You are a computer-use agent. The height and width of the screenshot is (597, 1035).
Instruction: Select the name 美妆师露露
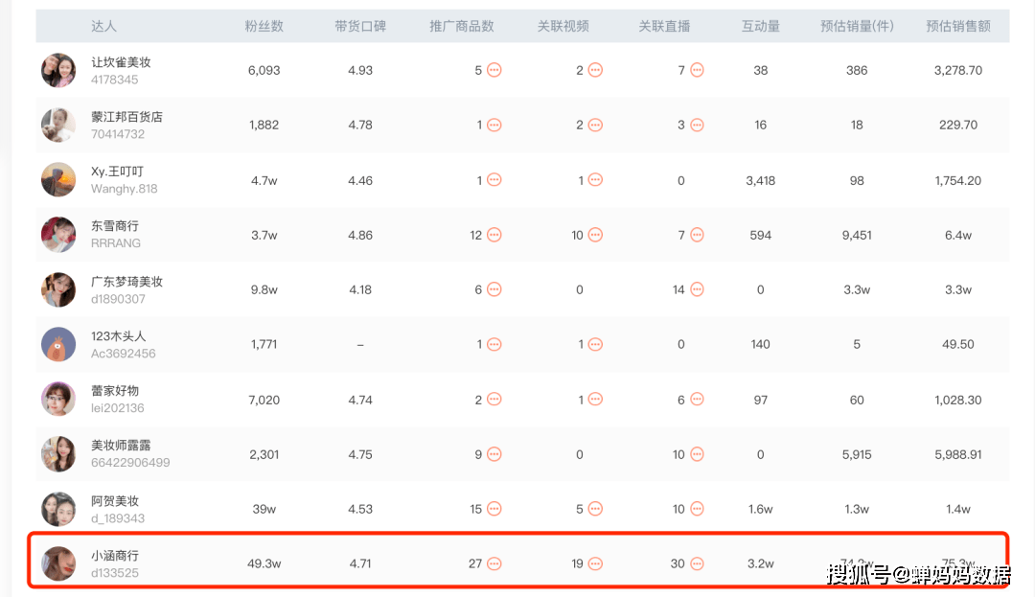pyautogui.click(x=121, y=446)
